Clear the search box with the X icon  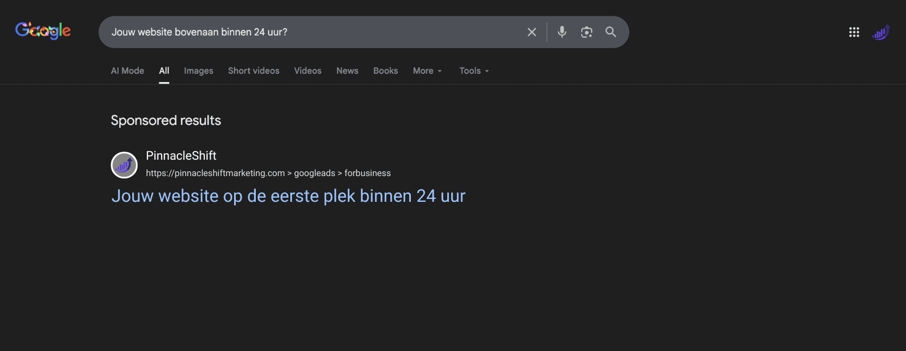click(531, 32)
